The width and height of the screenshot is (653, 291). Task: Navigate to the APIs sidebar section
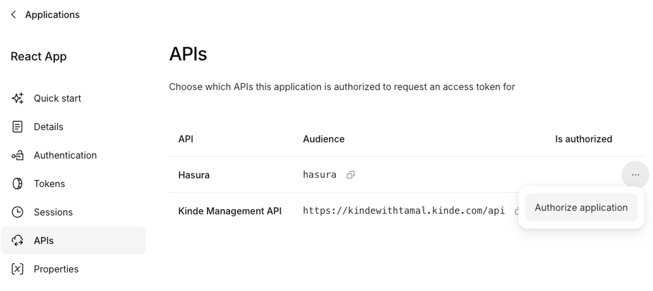43,240
